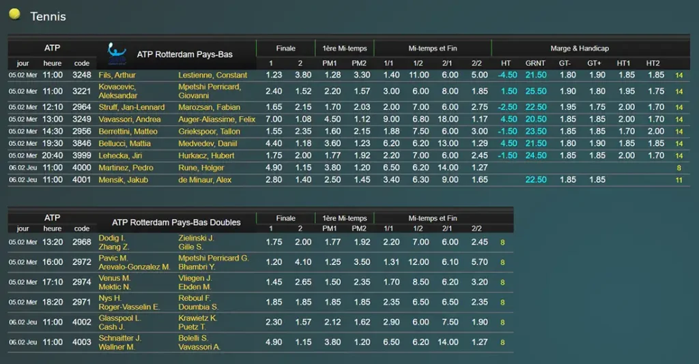This screenshot has height=364, width=699.
Task: Click the 25.50 GRNT total in the Kovacevic row
Action: point(536,91)
